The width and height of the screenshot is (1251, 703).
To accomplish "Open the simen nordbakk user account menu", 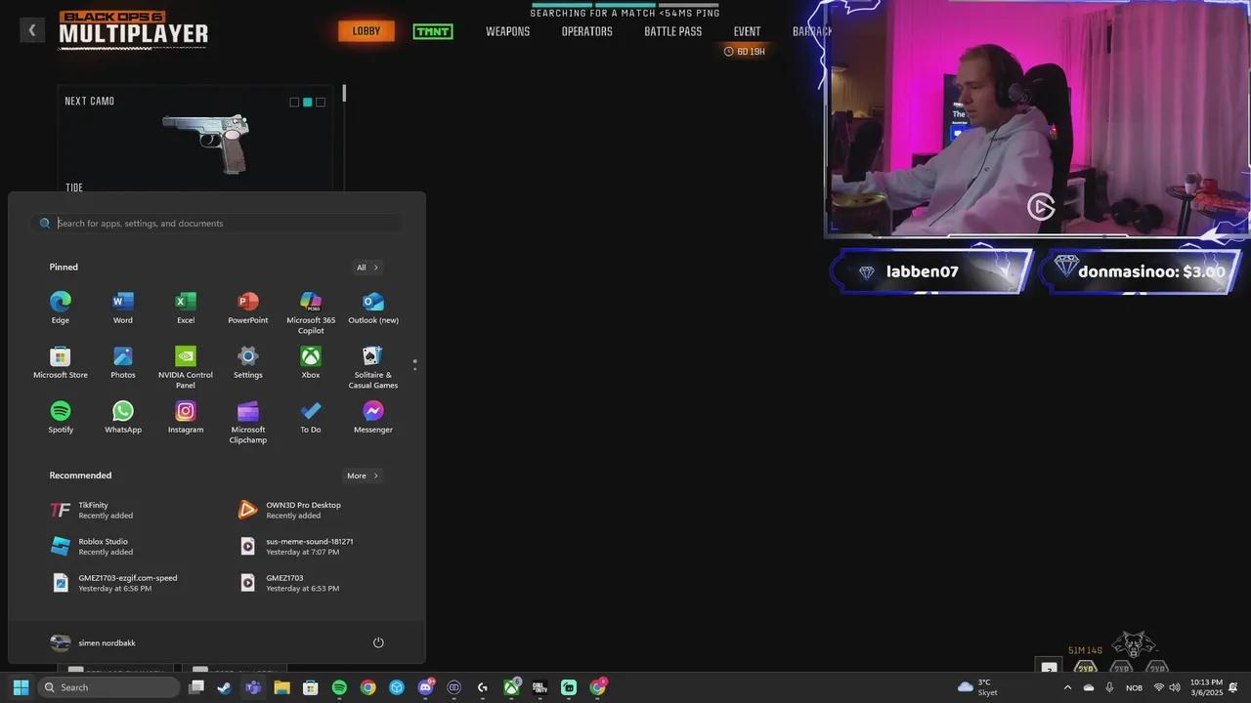I will (x=93, y=642).
